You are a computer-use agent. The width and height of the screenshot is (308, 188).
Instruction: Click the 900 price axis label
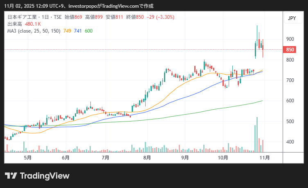[x=290, y=39]
